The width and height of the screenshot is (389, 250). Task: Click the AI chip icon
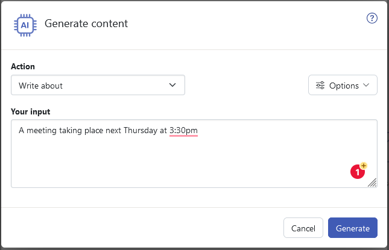click(25, 25)
